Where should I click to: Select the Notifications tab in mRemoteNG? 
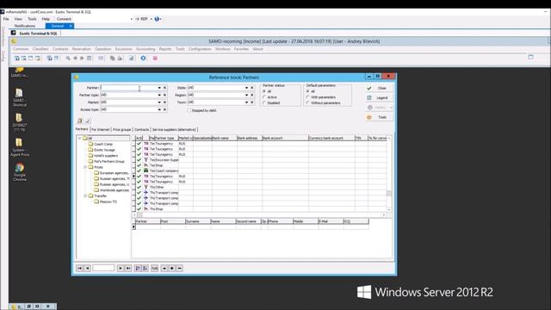[25, 26]
